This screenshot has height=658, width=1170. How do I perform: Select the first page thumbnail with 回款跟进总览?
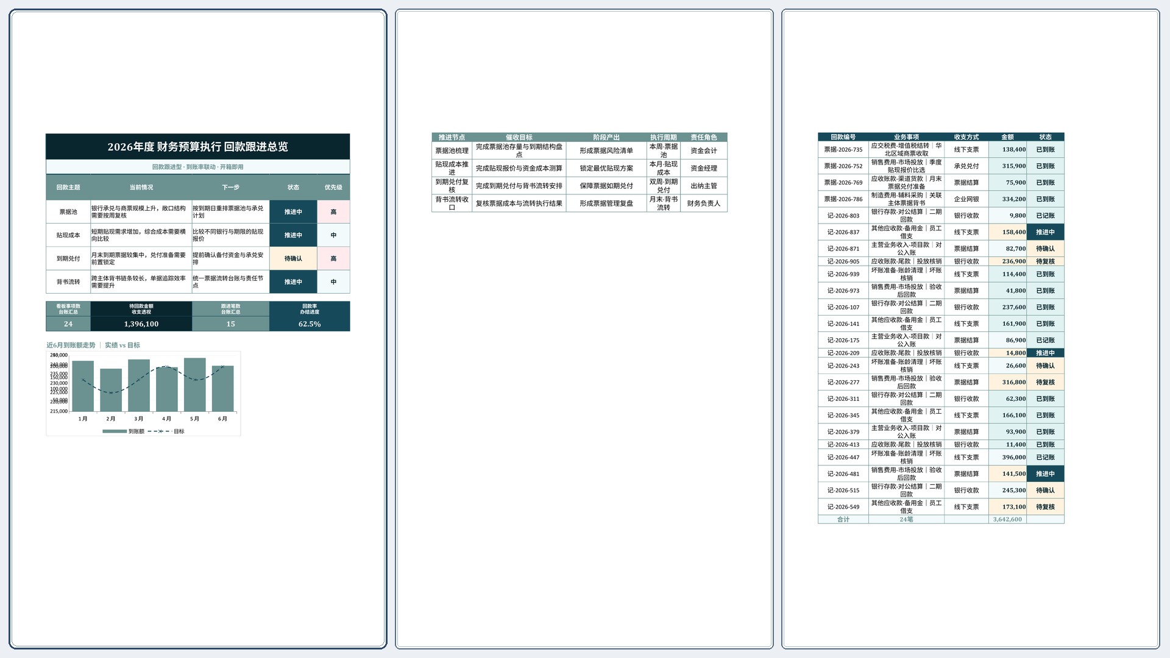pos(197,329)
